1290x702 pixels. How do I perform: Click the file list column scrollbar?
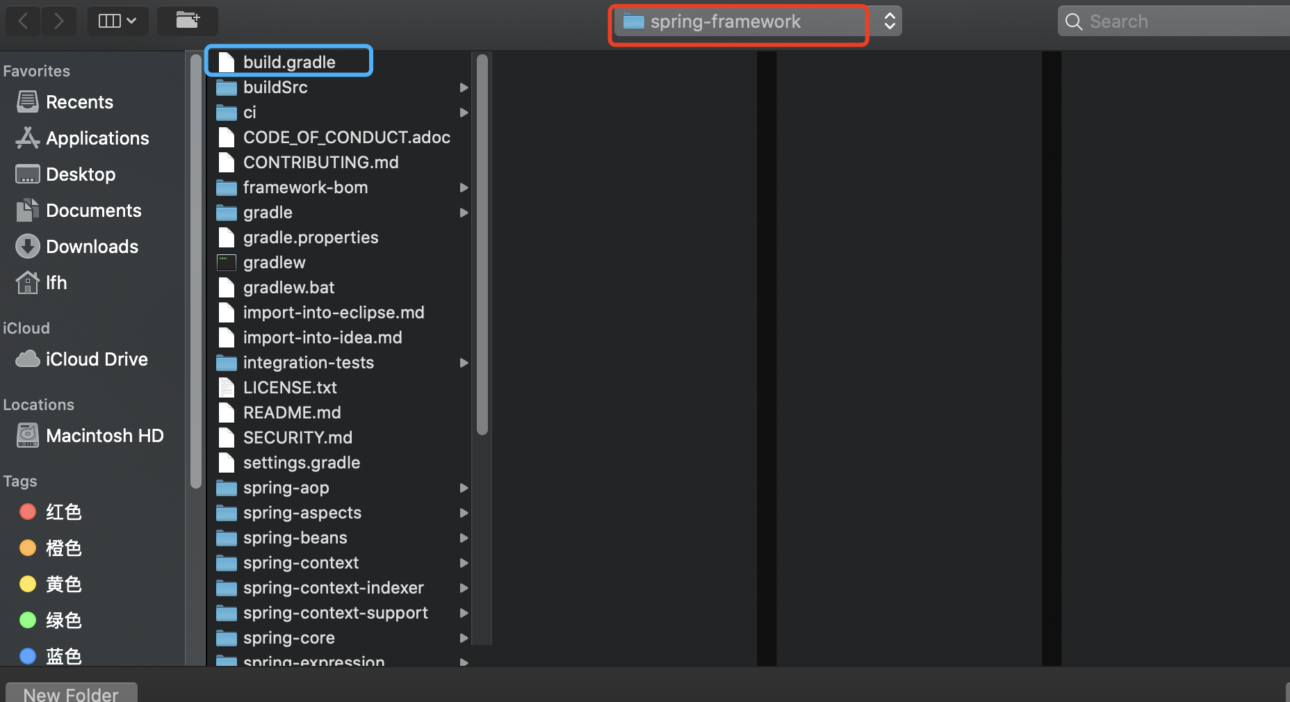[482, 245]
